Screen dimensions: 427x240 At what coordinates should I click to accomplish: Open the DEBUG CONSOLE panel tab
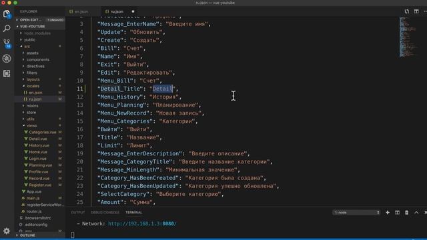(105, 213)
